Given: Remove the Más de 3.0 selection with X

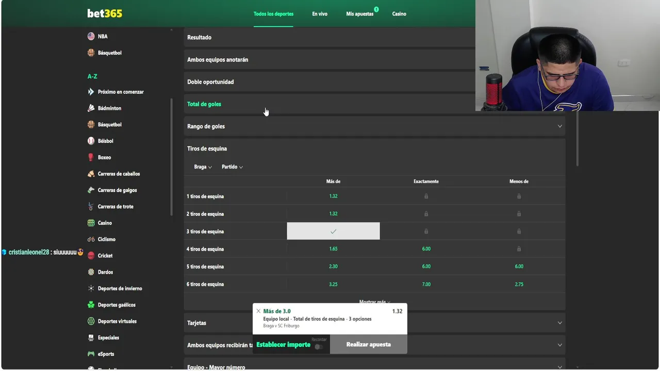Looking at the screenshot, I should tap(258, 311).
